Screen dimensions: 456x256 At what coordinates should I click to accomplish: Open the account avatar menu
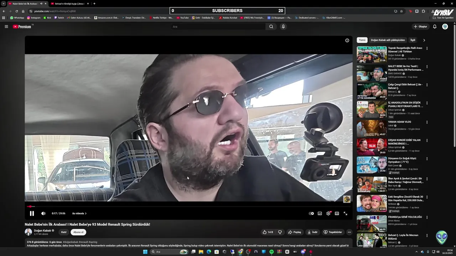point(445,26)
